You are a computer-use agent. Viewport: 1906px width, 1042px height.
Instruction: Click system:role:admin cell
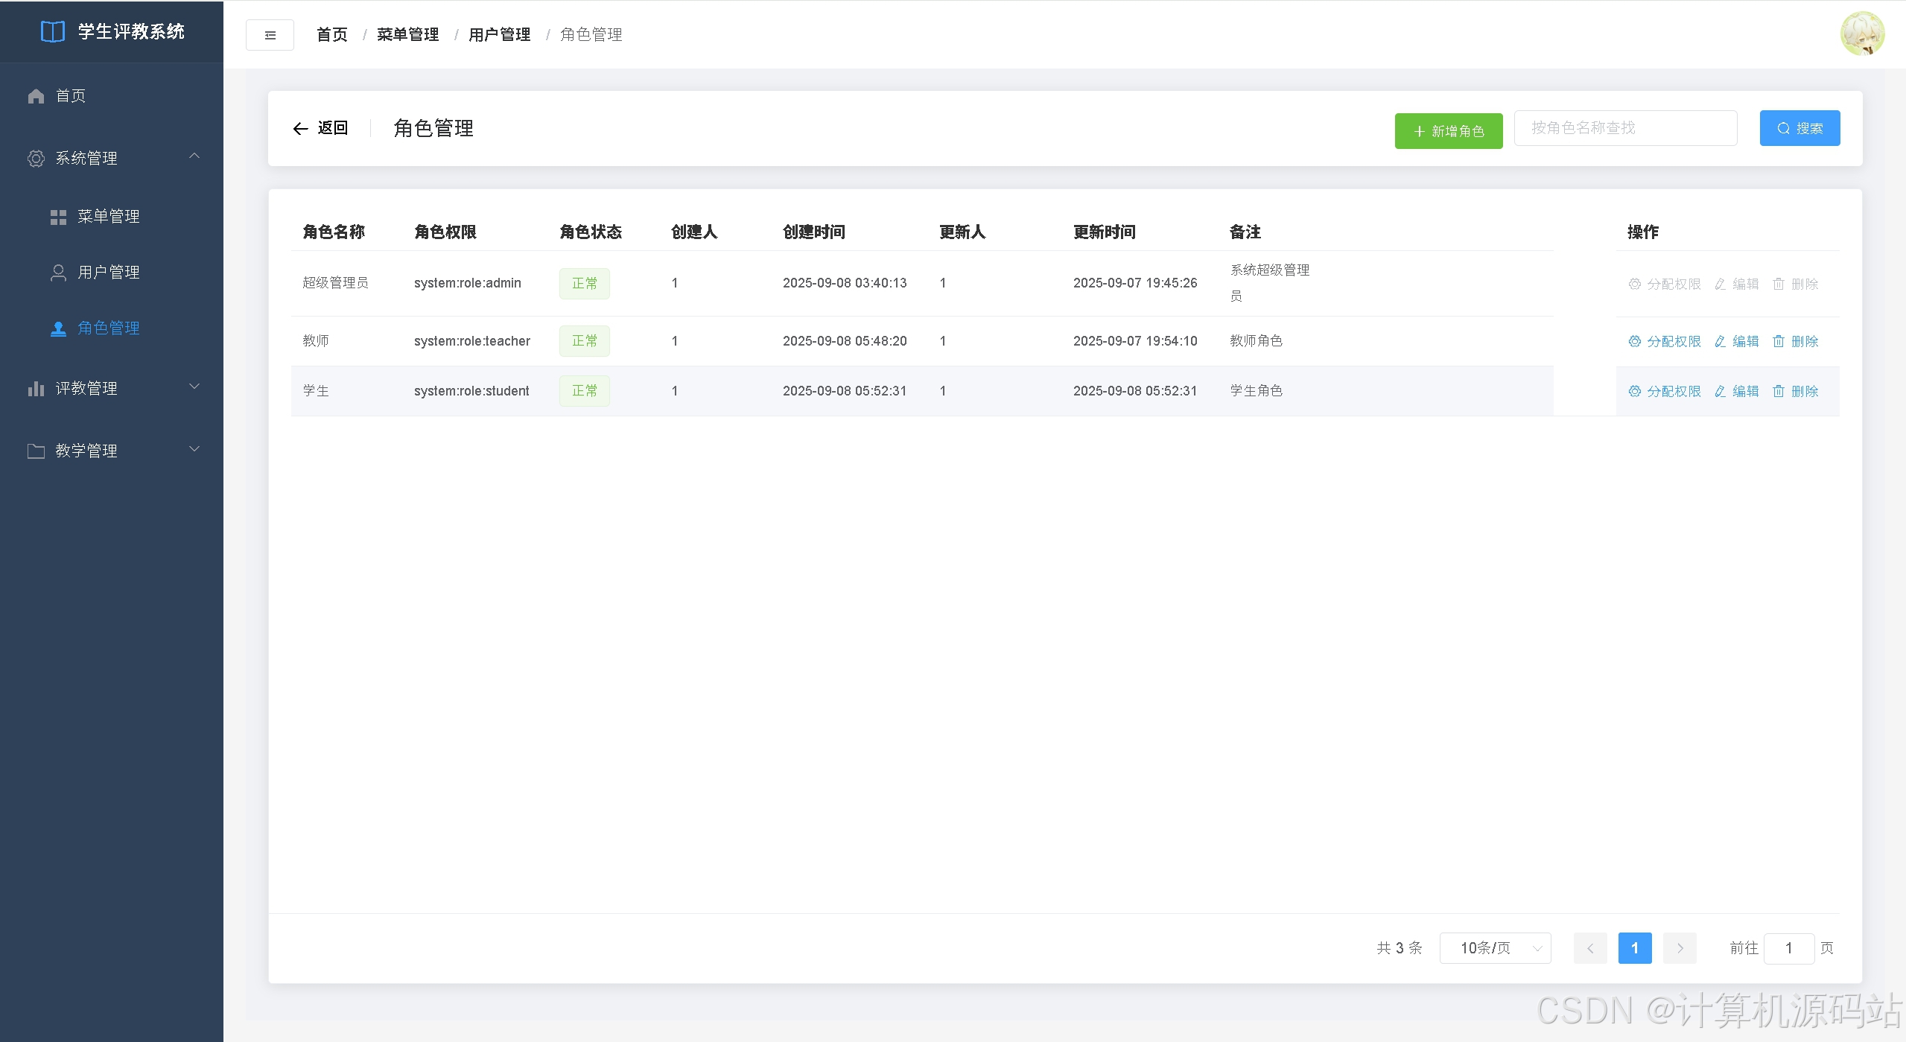coord(468,283)
